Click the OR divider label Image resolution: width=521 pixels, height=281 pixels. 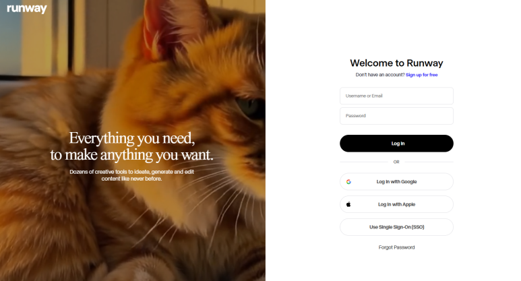(396, 162)
